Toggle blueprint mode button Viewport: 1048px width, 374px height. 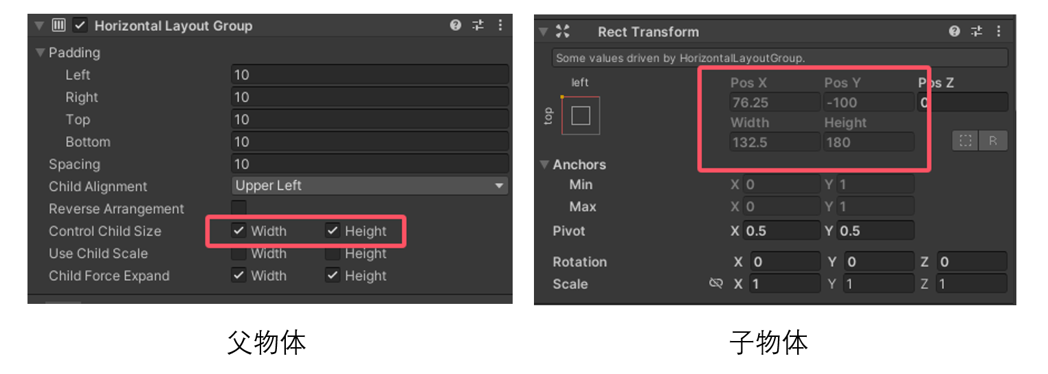pos(966,141)
